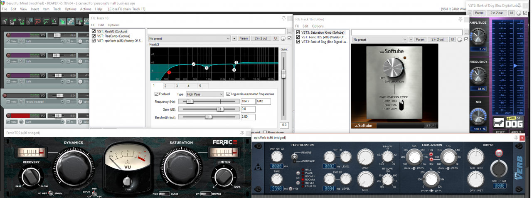Toggle the metronome in REAPER toolbar
The image size is (532, 198).
click(x=54, y=21)
